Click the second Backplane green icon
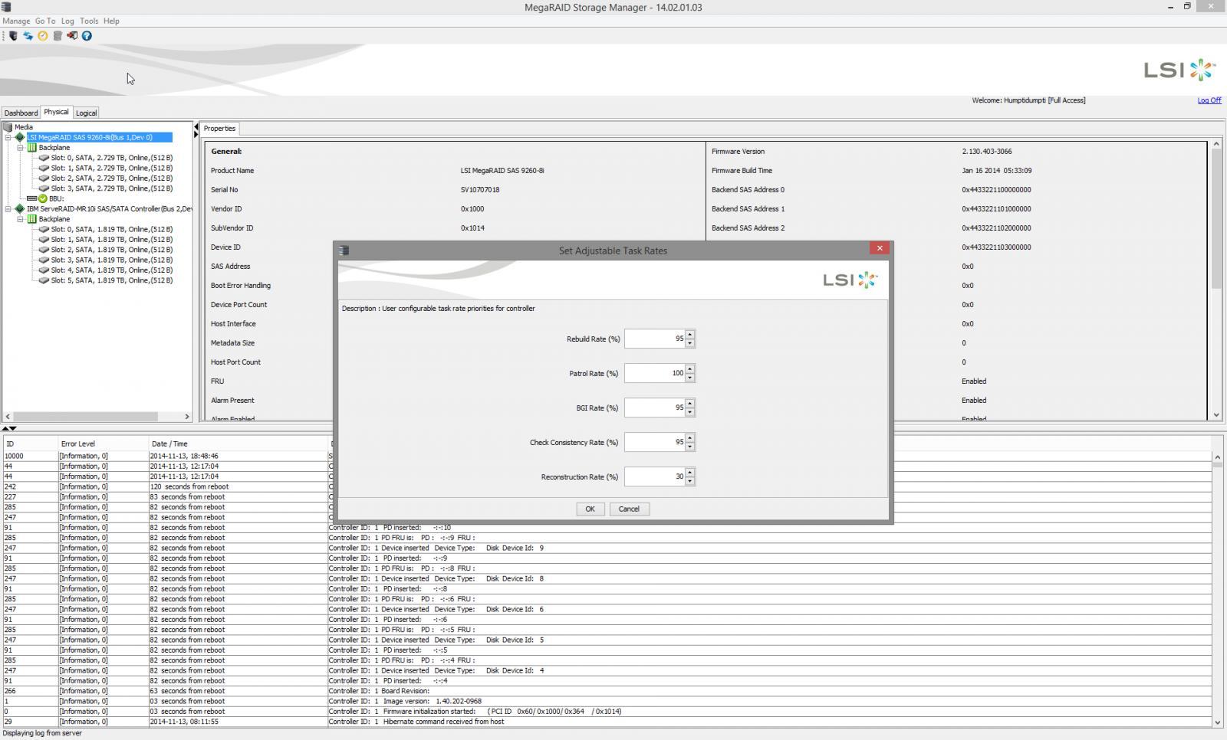Viewport: 1227px width, 740px height. point(32,219)
